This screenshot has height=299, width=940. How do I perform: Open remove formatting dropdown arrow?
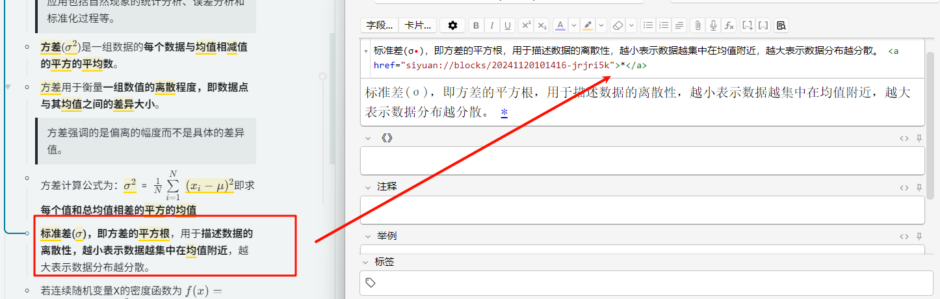[x=631, y=25]
